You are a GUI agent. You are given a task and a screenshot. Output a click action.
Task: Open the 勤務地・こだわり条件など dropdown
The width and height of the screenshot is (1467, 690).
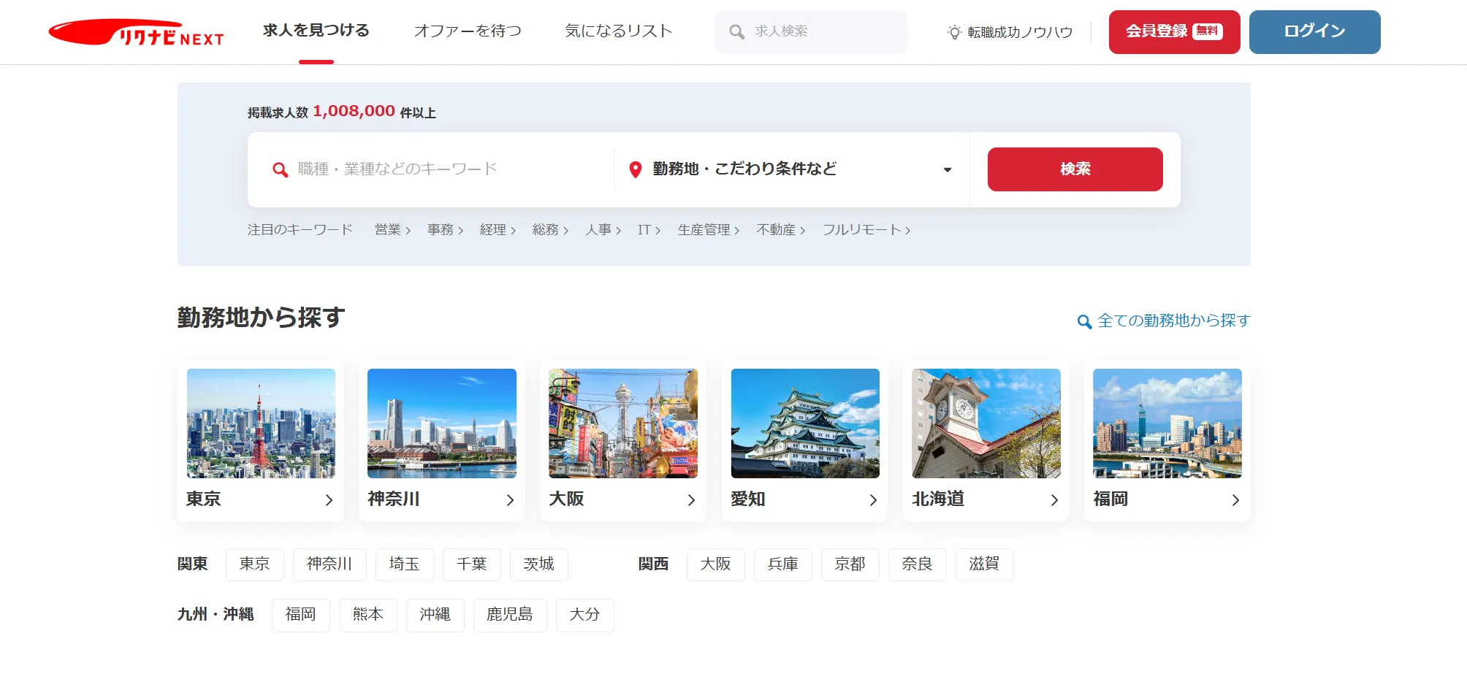[791, 169]
